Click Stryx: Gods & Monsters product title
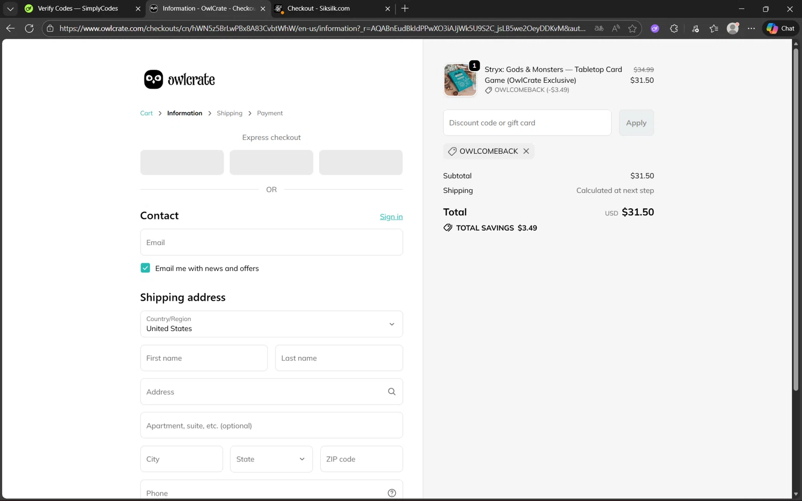The width and height of the screenshot is (802, 501). tap(553, 75)
